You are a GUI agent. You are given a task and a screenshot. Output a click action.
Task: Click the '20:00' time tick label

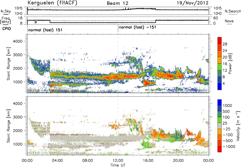(x=178, y=161)
